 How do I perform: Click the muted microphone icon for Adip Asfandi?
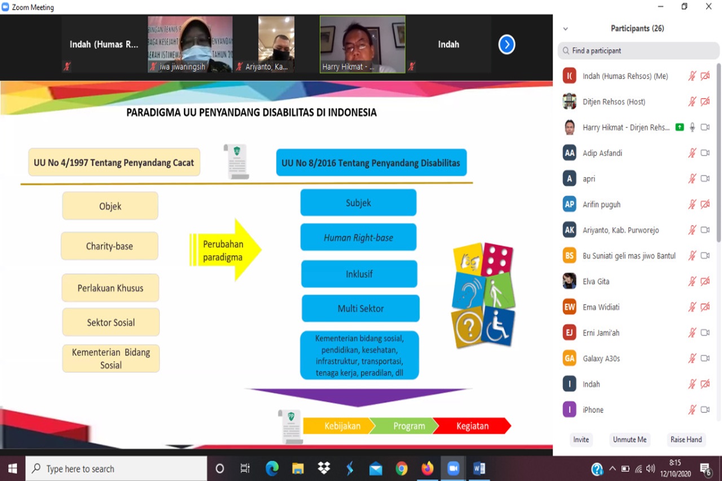(x=692, y=153)
